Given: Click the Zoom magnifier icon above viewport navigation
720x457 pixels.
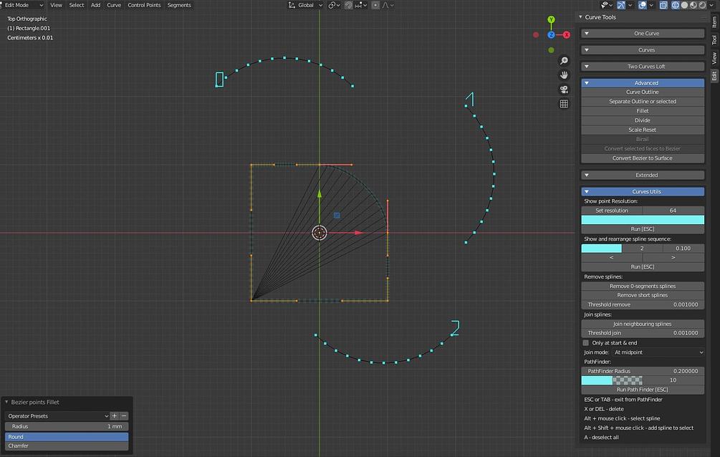Looking at the screenshot, I should tap(564, 61).
